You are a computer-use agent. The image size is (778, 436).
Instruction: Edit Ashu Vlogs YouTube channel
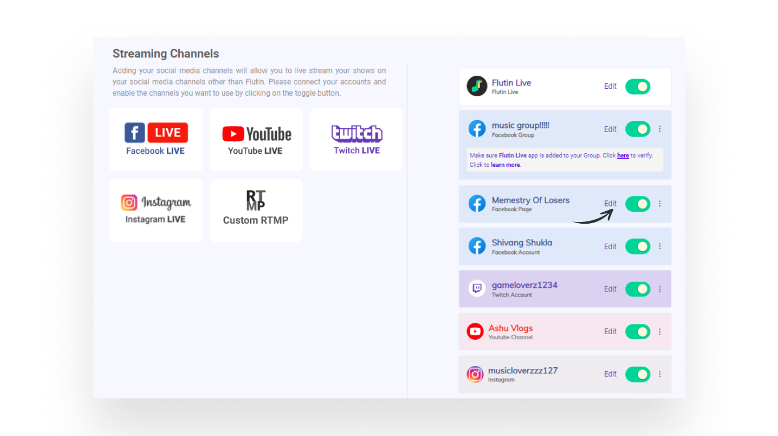(611, 331)
